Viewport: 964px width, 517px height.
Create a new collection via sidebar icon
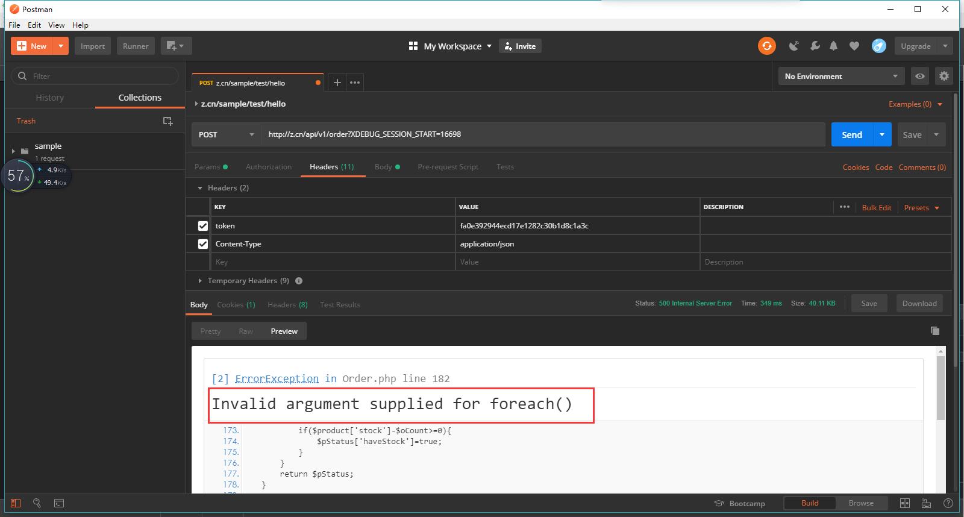tap(168, 121)
